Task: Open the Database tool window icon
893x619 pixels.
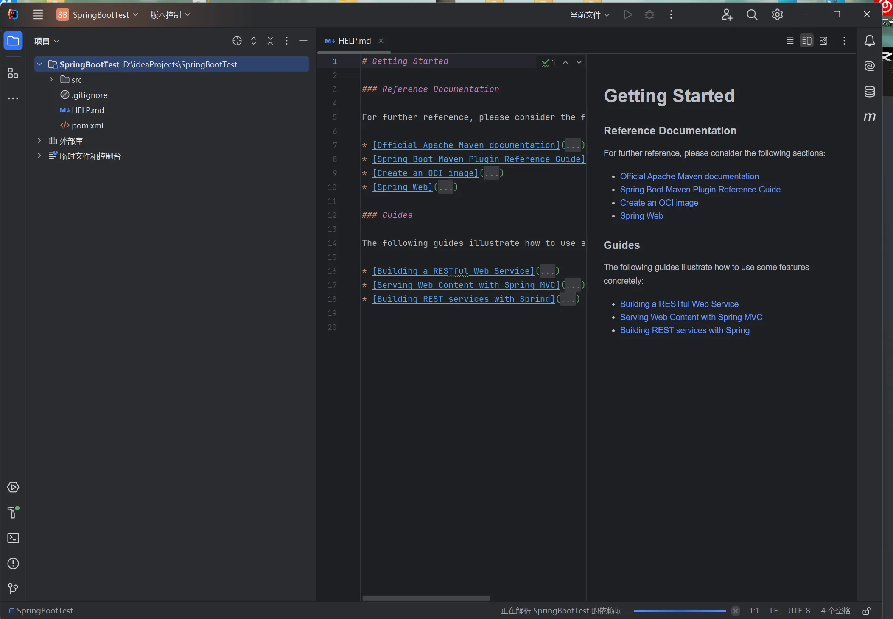Action: pos(869,91)
